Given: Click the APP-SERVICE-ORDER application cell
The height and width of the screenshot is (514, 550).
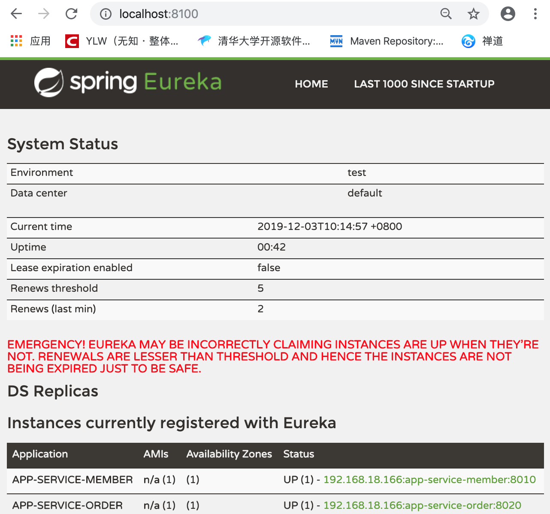Looking at the screenshot, I should point(67,505).
